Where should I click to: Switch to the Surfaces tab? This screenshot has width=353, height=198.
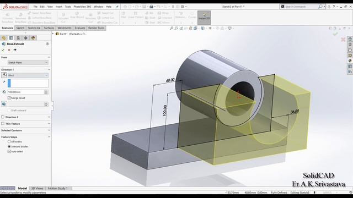tap(49, 28)
